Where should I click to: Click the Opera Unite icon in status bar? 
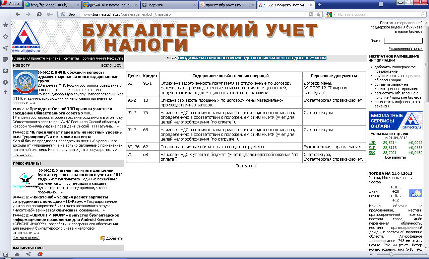pos(28,255)
